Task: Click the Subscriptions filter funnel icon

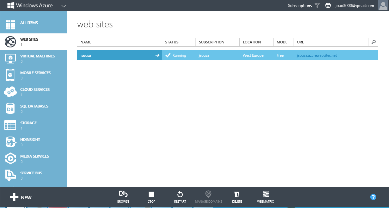Action: point(317,5)
